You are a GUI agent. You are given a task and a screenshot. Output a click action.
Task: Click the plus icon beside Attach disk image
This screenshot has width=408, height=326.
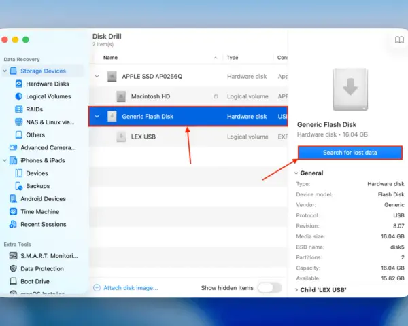[97, 288]
